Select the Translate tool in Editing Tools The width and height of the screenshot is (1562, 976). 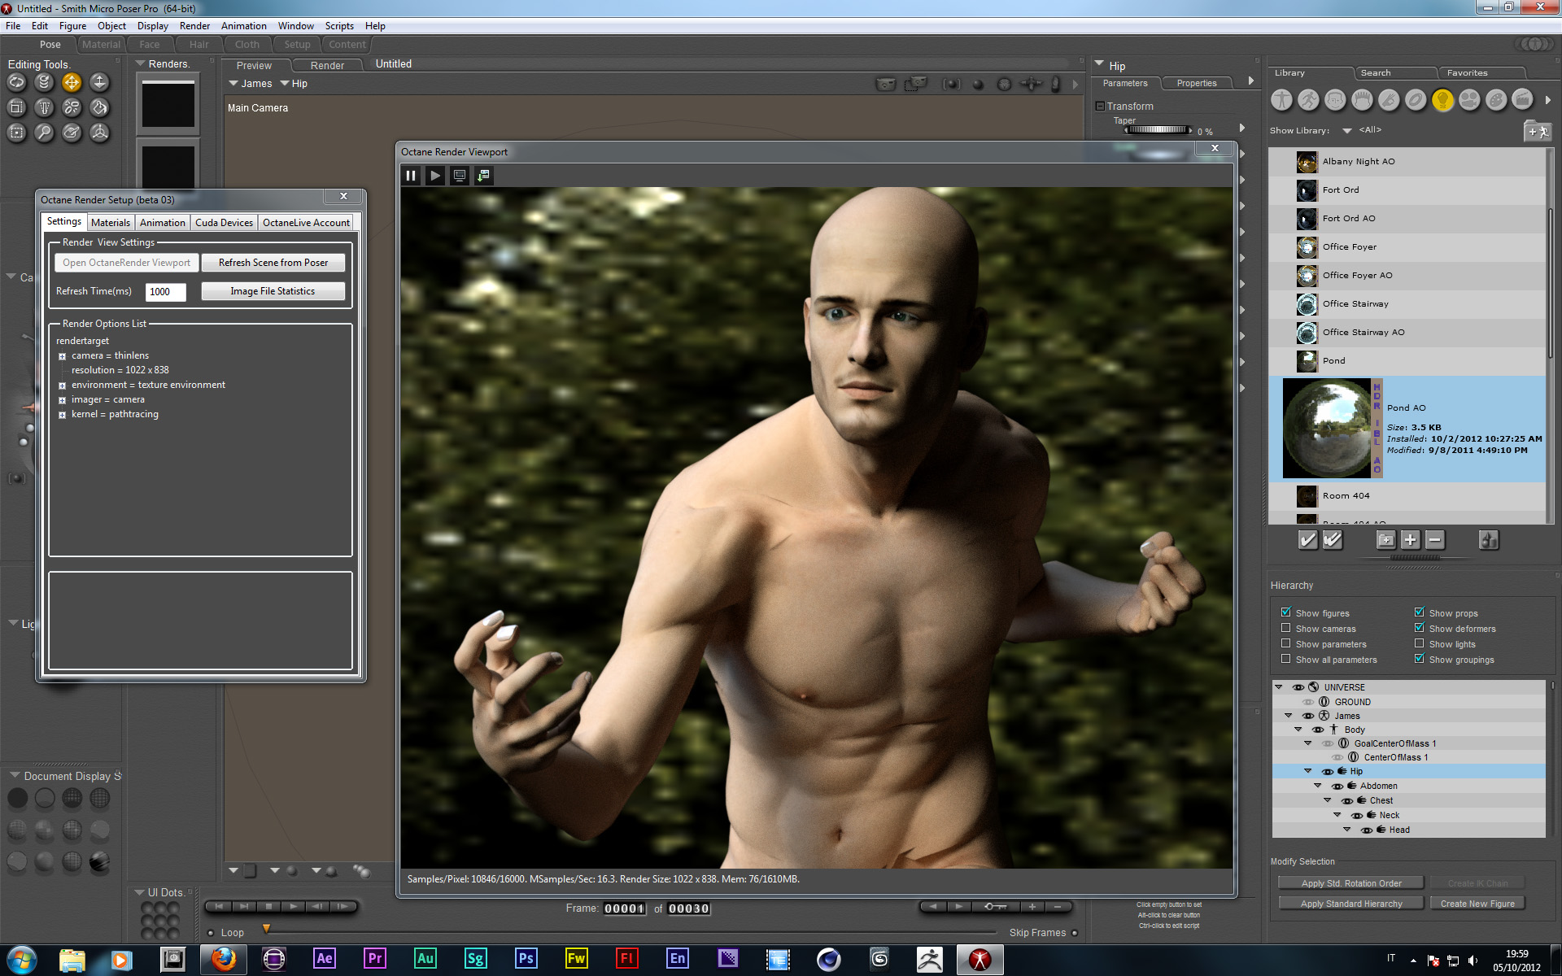pos(72,82)
